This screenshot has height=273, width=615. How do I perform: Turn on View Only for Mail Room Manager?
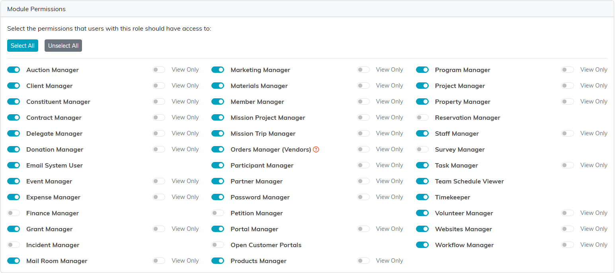(x=159, y=261)
